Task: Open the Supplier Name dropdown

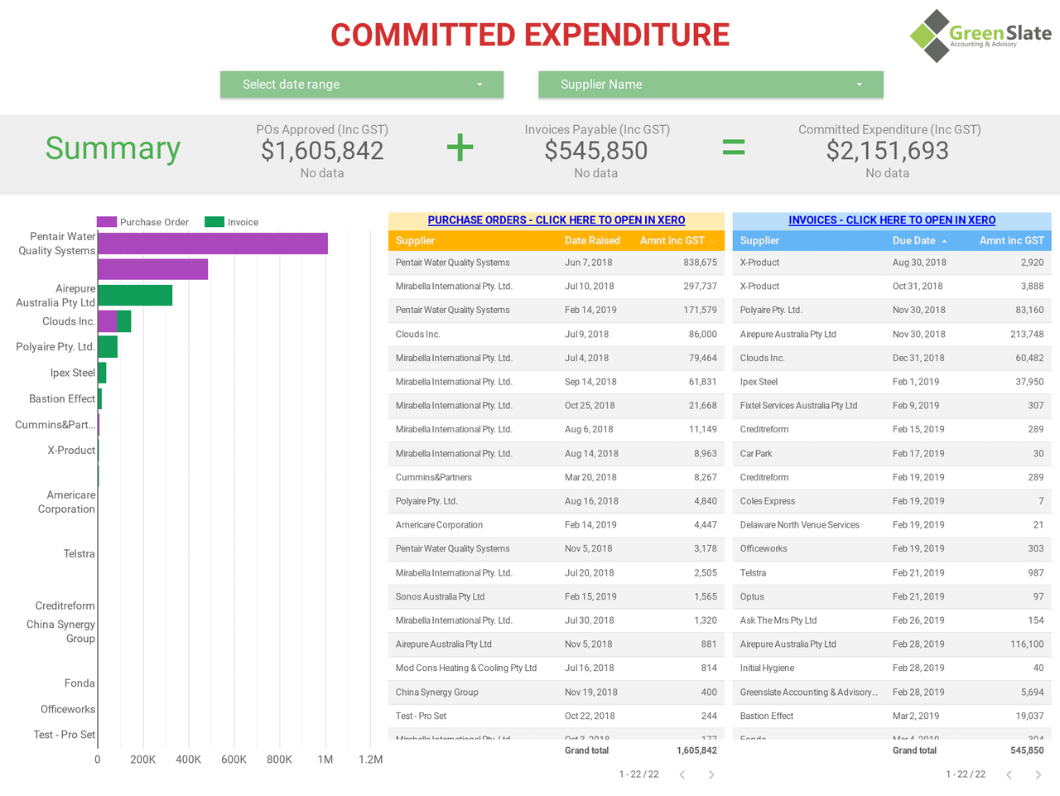Action: point(711,84)
